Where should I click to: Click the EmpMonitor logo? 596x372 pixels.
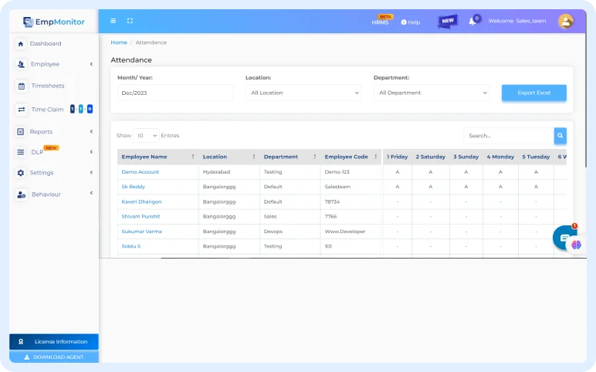[x=53, y=22]
